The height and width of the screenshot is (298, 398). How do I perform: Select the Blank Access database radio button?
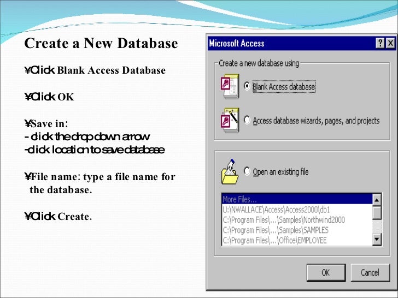tap(247, 86)
